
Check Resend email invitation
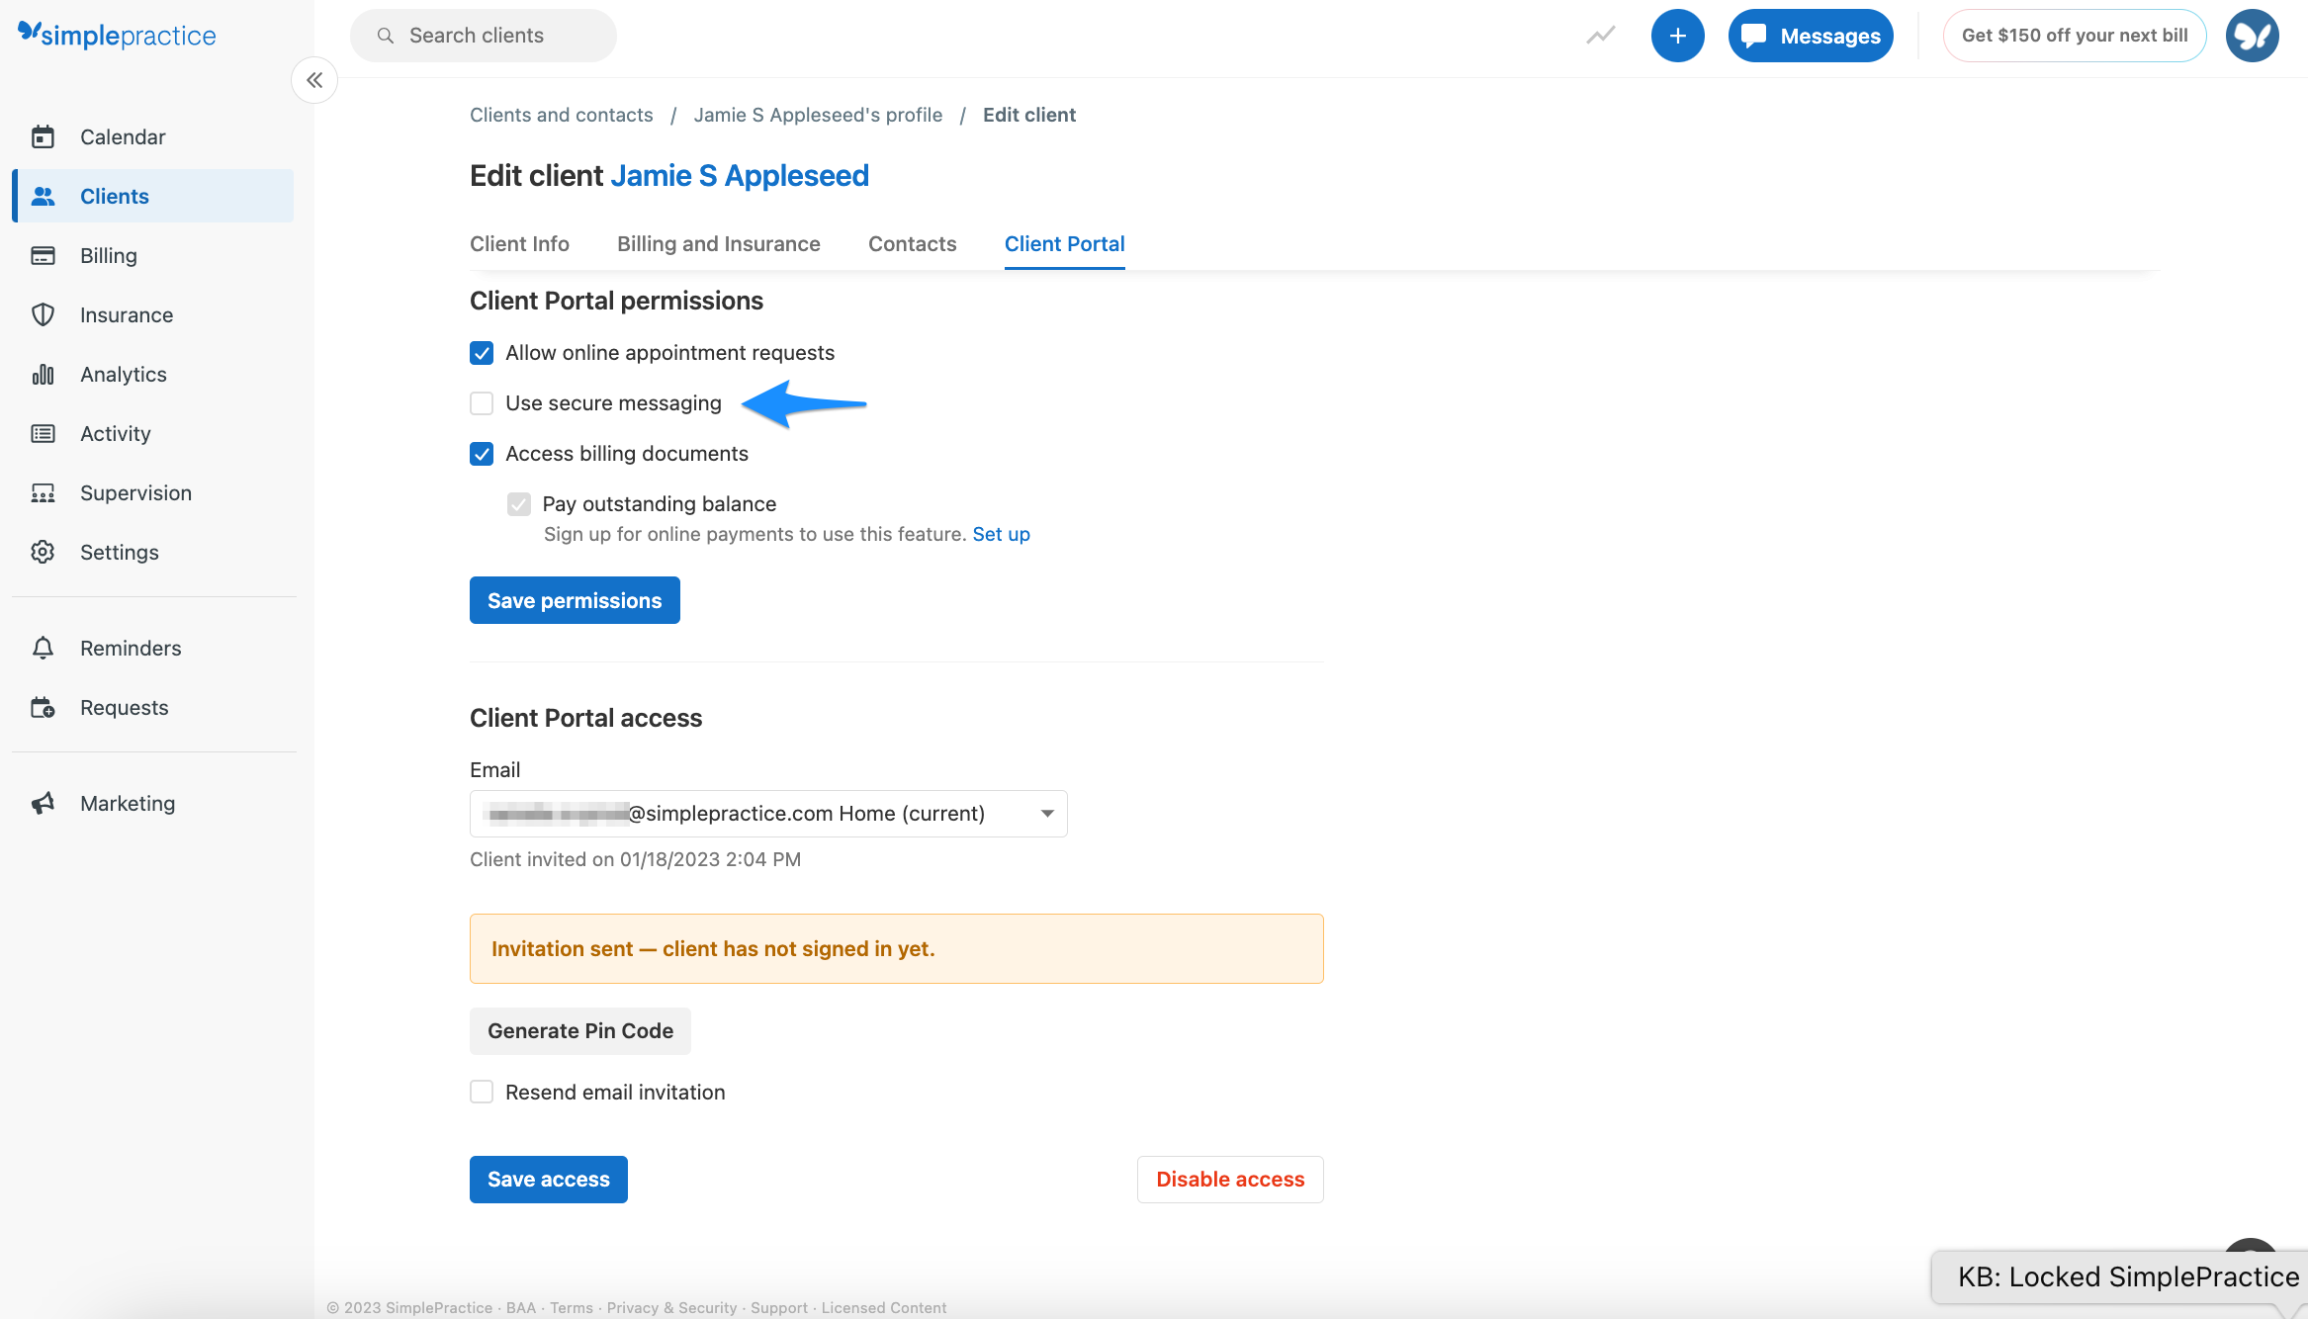[x=482, y=1092]
